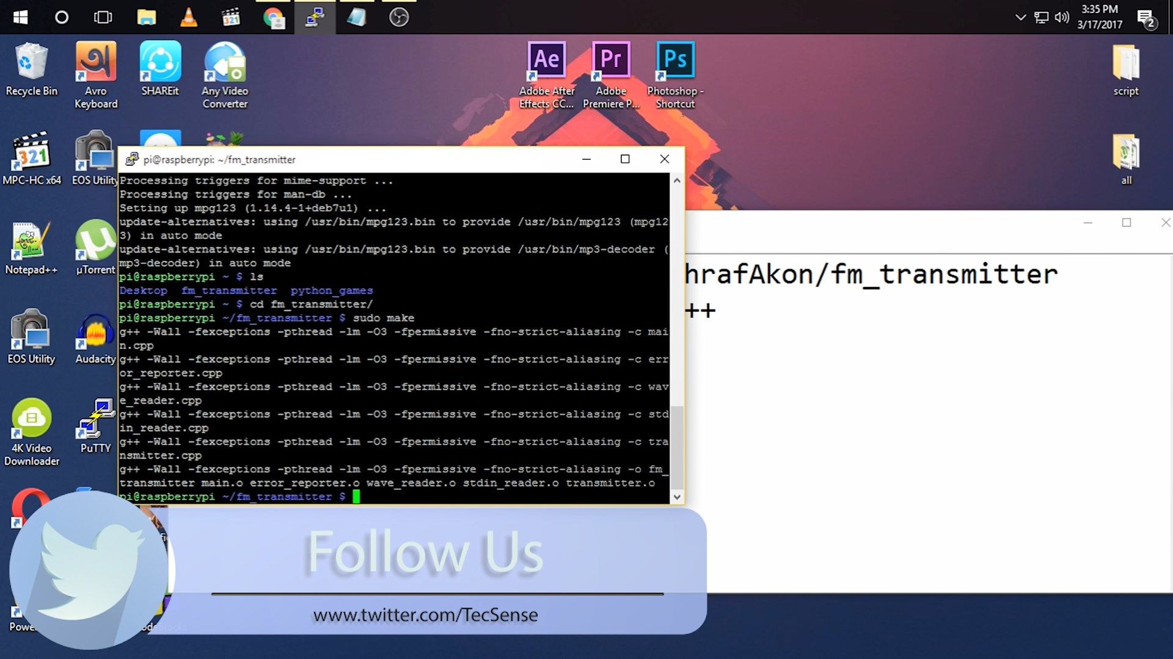Launch VLC media player from the taskbar
Image resolution: width=1173 pixels, height=659 pixels.
189,18
